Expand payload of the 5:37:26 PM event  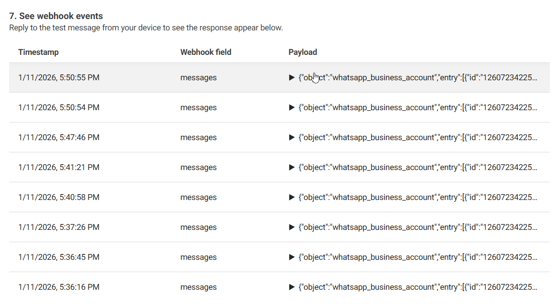pos(292,227)
